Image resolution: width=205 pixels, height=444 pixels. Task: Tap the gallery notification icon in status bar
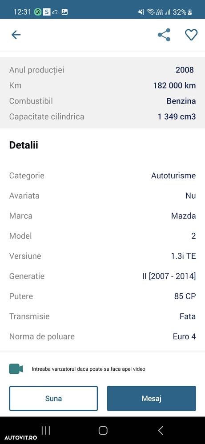64,12
